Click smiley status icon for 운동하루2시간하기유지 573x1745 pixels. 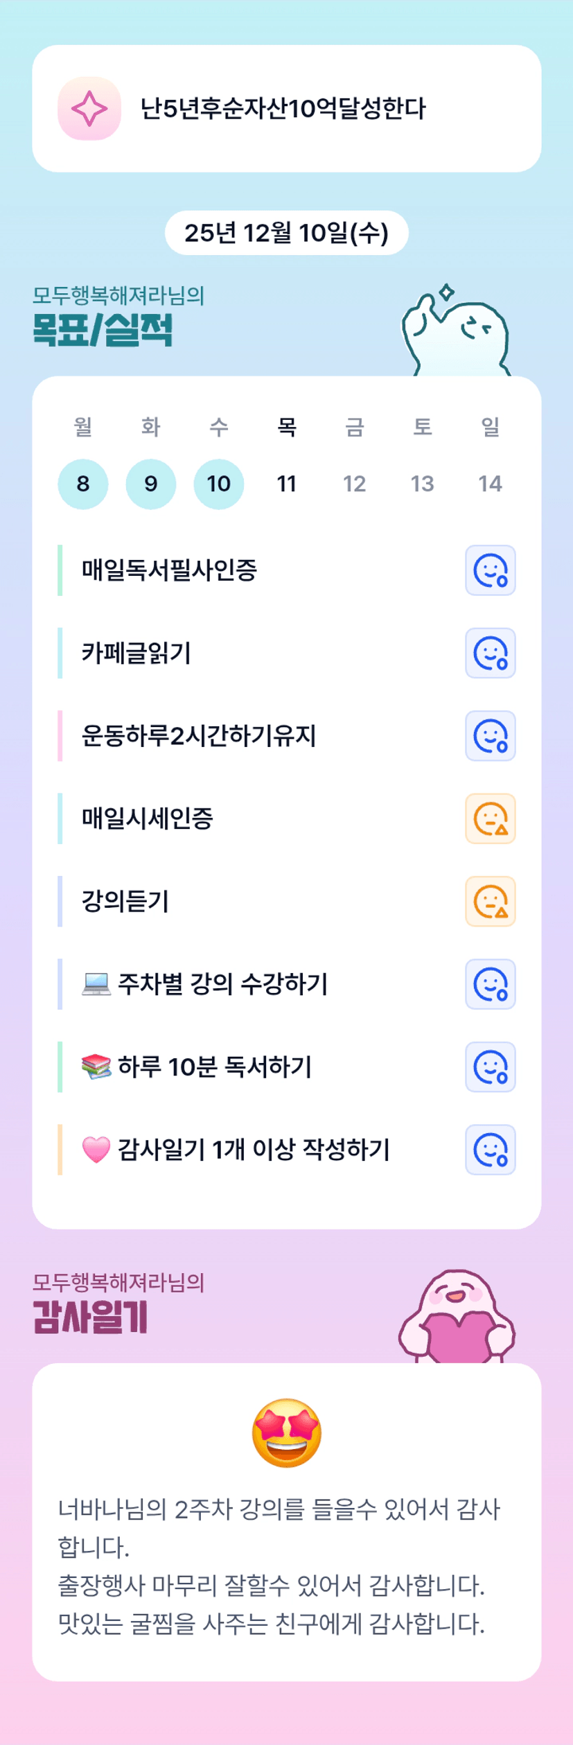tap(490, 735)
